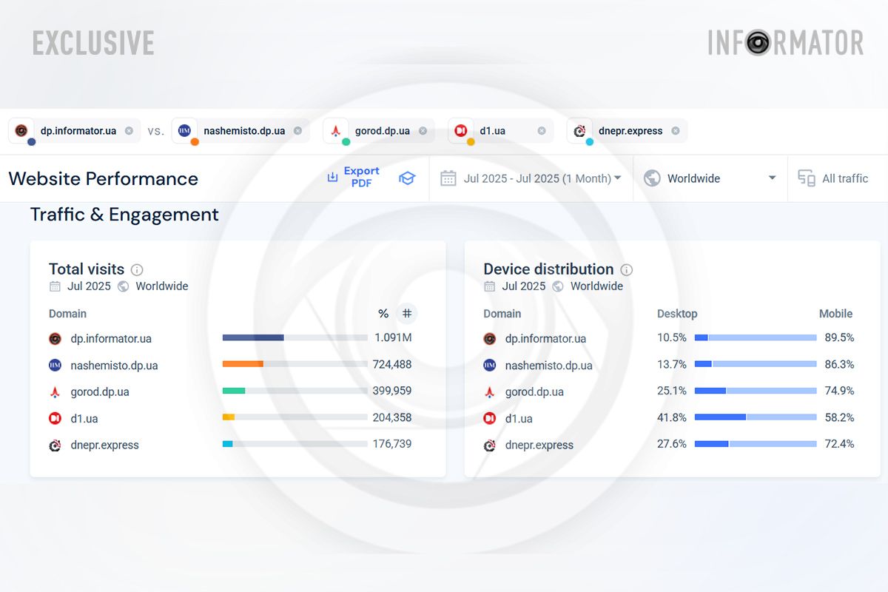Open the Worldwide country dropdown
This screenshot has width=888, height=592.
click(x=710, y=178)
